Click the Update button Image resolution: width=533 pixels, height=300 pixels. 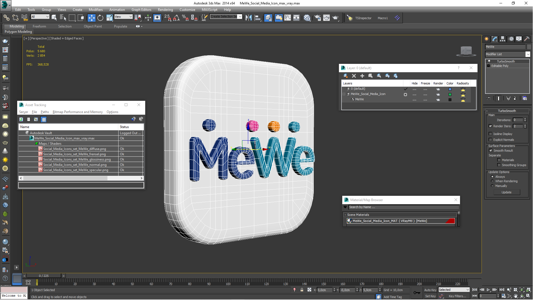click(x=507, y=192)
